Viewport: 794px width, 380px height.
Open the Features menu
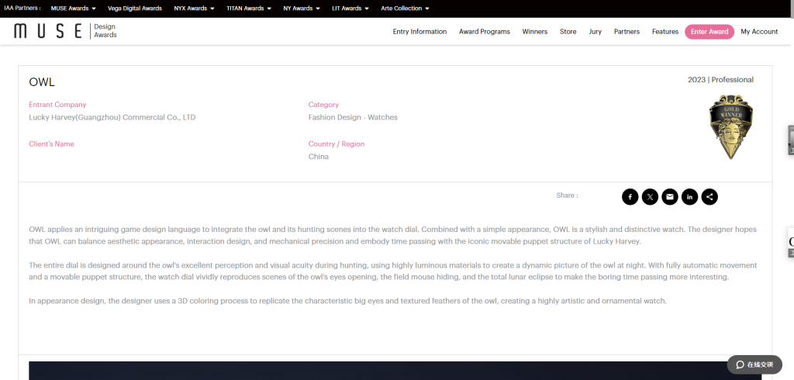(665, 32)
